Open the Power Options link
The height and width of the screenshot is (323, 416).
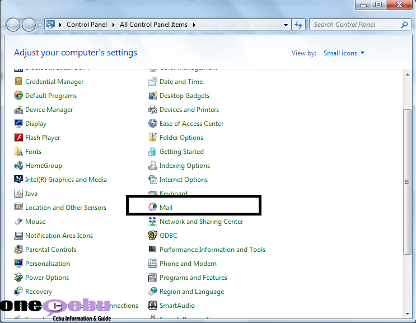click(47, 278)
